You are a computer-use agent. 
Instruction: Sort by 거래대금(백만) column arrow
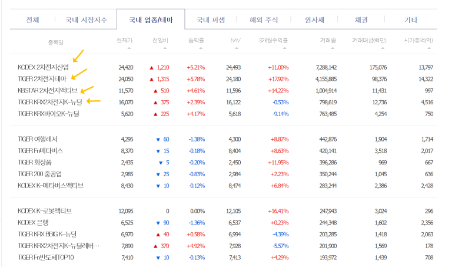click(383, 48)
